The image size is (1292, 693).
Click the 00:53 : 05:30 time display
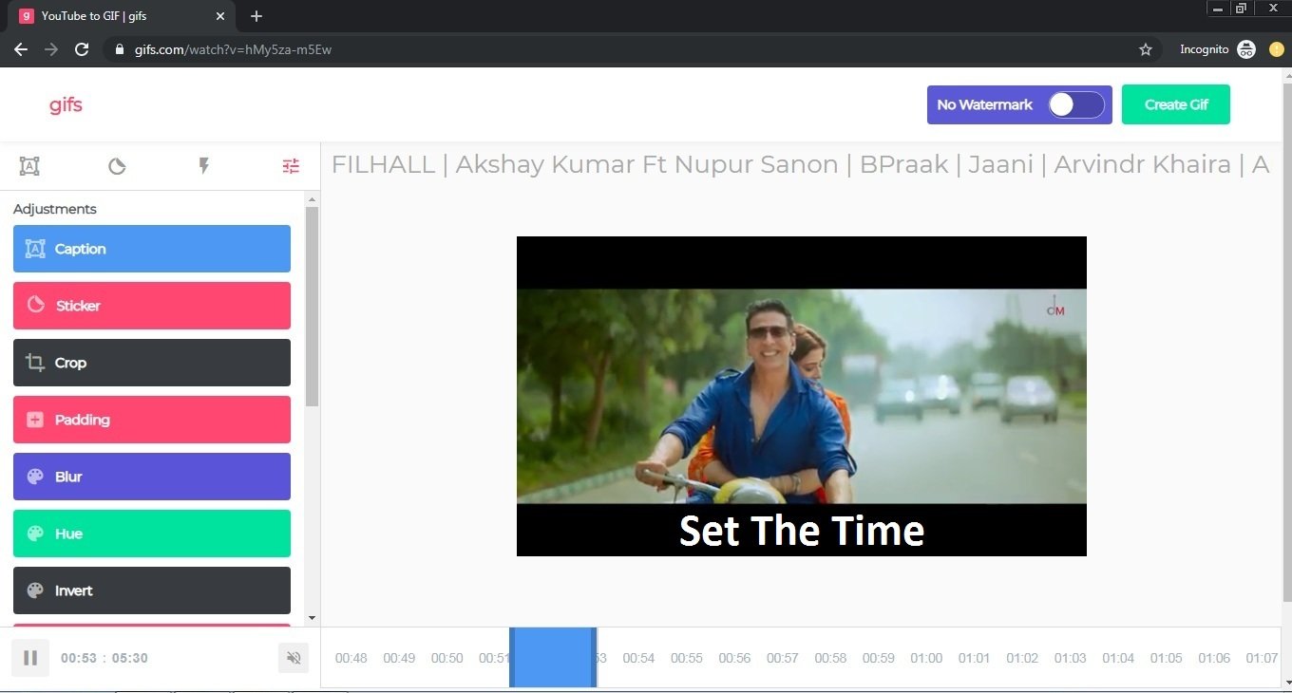coord(104,658)
